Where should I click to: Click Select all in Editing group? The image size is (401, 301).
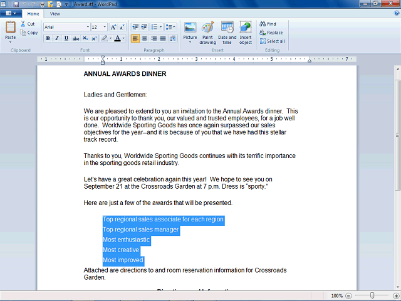point(273,41)
